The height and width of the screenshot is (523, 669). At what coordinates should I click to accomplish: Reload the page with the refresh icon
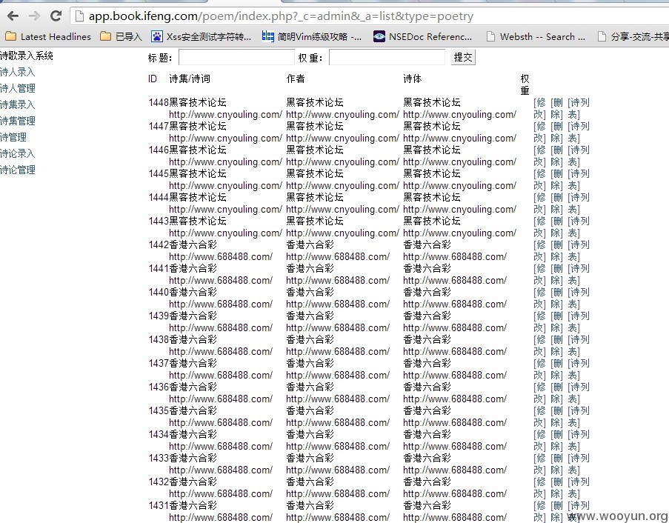click(56, 16)
